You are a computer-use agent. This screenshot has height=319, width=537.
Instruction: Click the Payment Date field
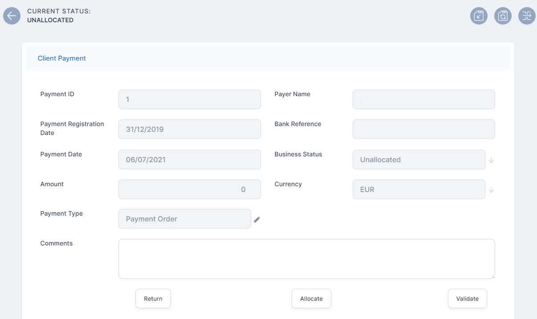click(x=189, y=159)
